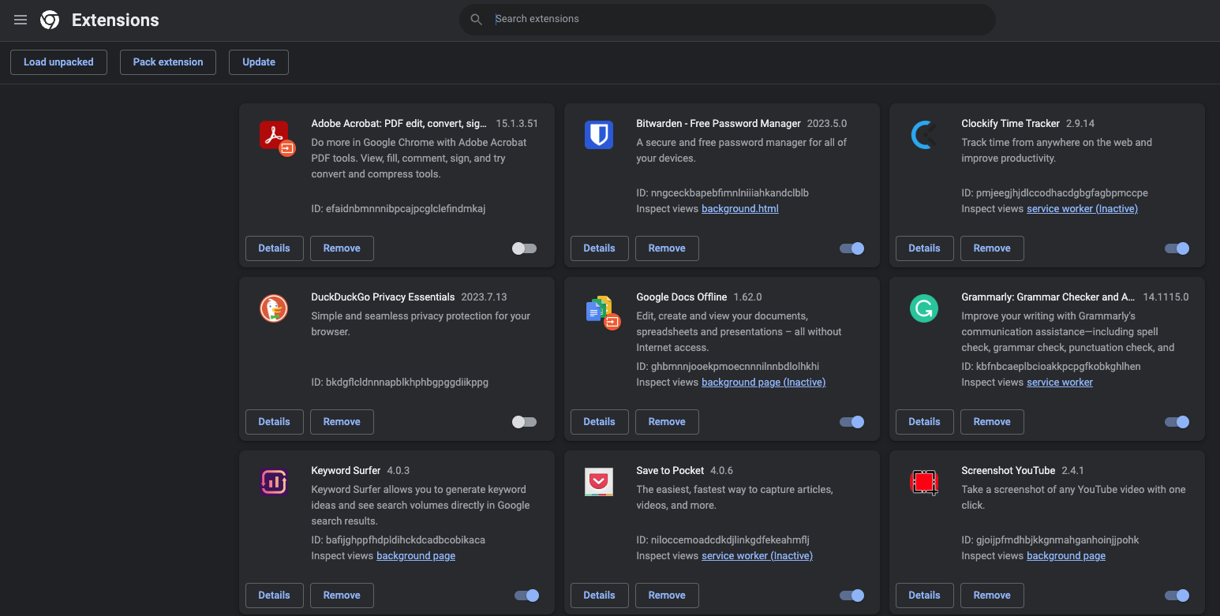Click the Grammarly version 14.1115.0

pyautogui.click(x=1166, y=297)
